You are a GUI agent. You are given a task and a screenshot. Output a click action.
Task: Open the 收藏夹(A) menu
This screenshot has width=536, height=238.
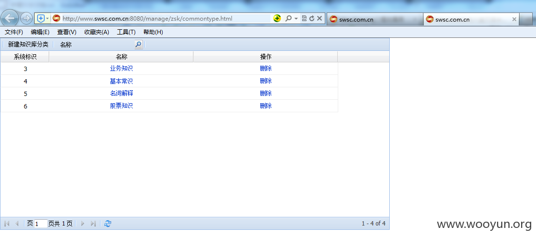point(97,32)
